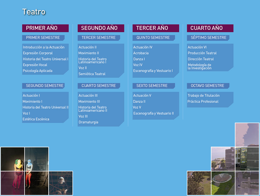This screenshot has height=196, width=260.
Task: Click 'Semiótica Teatral' course
Action: [92, 74]
